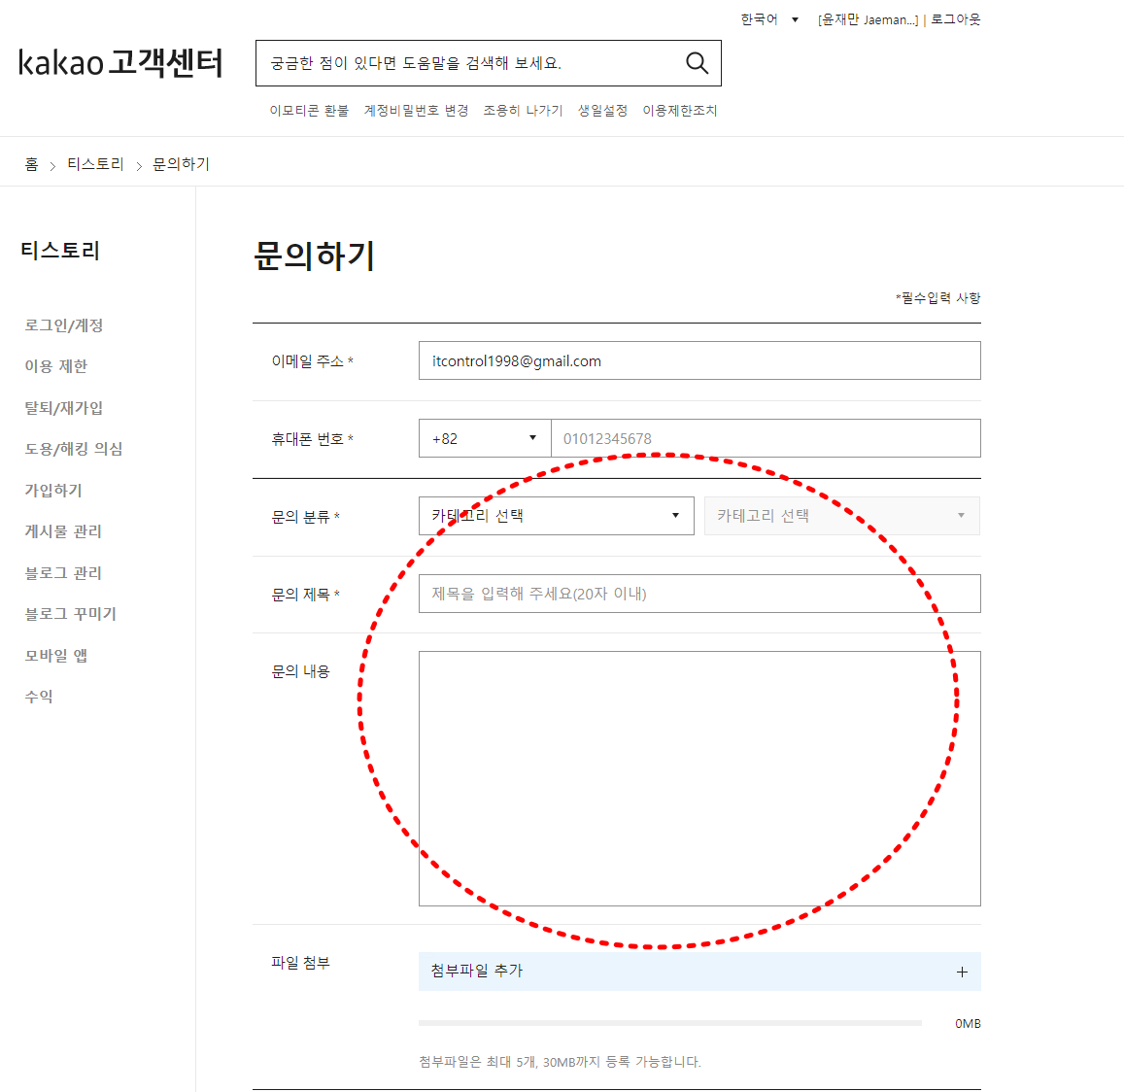Click the 생일설정 quick link

(x=602, y=111)
